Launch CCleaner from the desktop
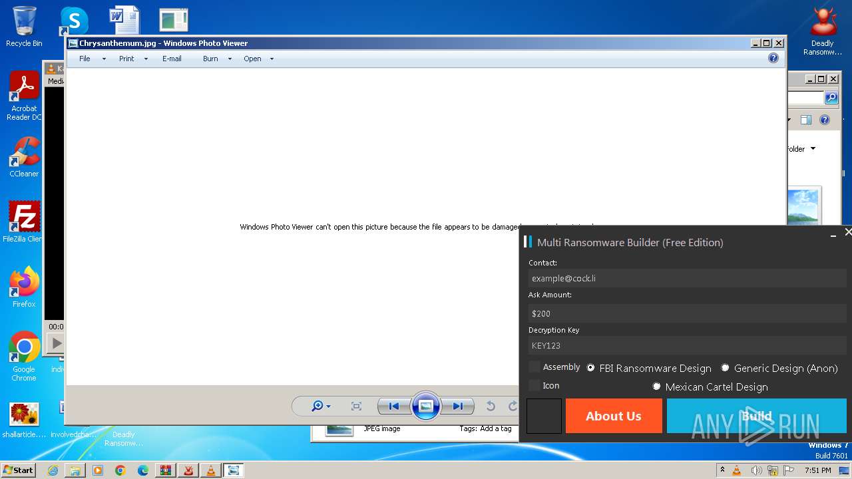The image size is (852, 479). click(x=24, y=157)
